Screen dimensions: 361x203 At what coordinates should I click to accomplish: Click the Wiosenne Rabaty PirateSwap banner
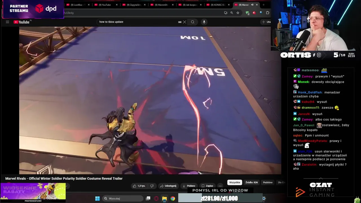(33, 193)
